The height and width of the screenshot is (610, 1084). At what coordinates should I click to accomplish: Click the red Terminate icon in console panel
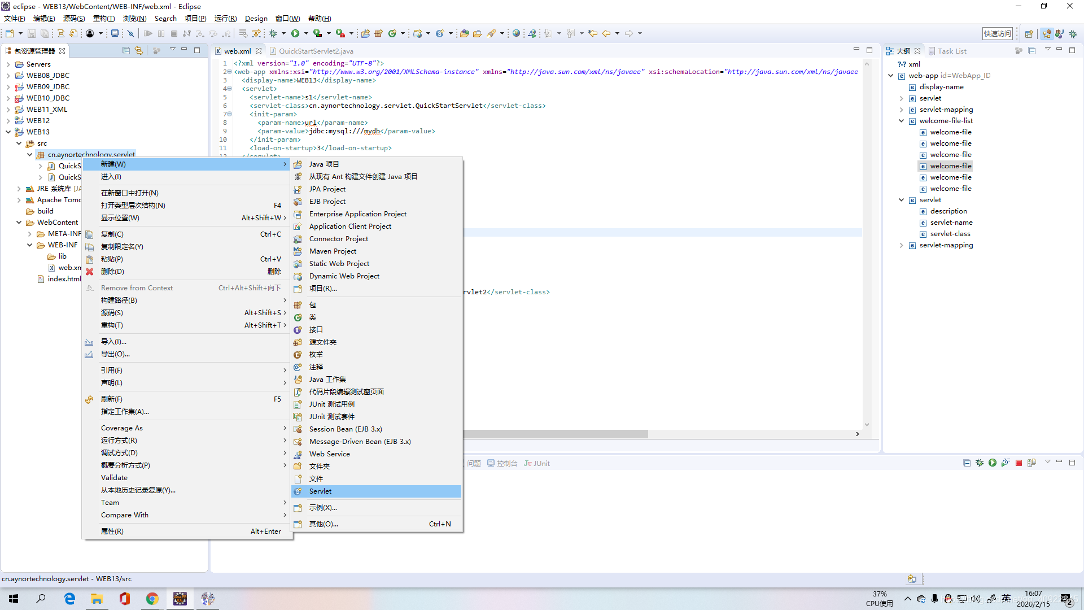pos(1019,463)
